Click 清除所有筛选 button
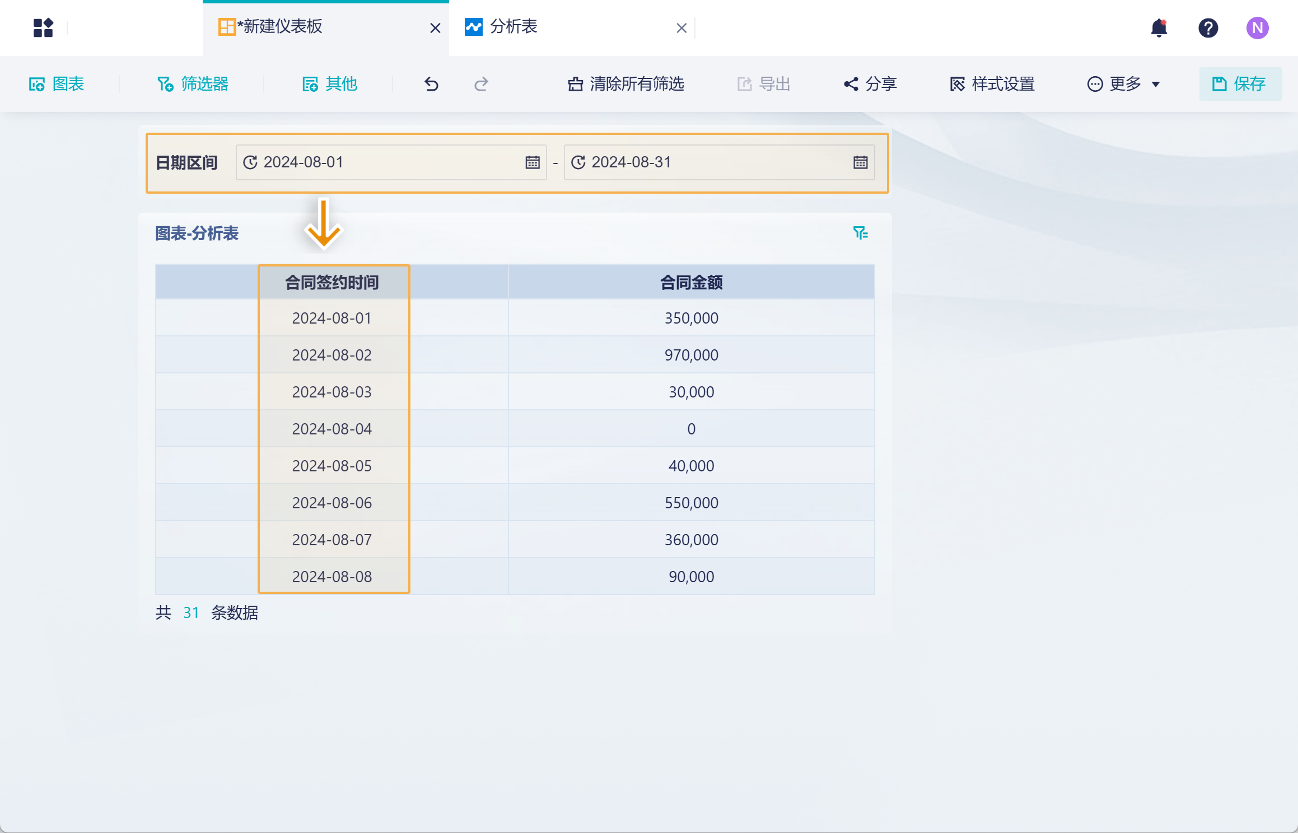 626,84
